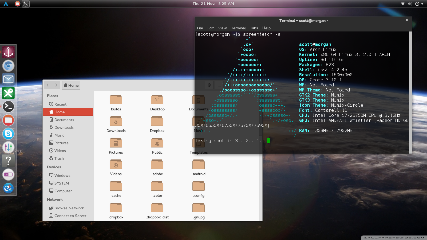Click Connect to Server in sidebar
The width and height of the screenshot is (427, 240).
click(68, 216)
